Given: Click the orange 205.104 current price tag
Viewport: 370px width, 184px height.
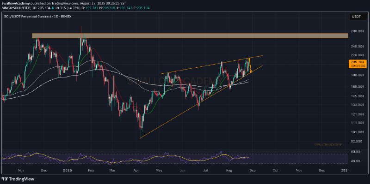Looking at the screenshot, I should pos(358,62).
